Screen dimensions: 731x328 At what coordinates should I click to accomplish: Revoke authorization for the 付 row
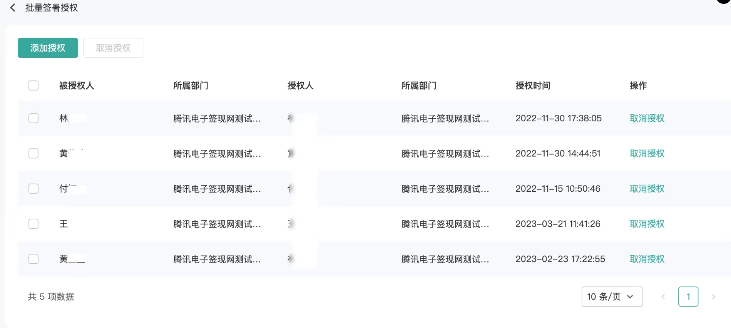pos(647,189)
